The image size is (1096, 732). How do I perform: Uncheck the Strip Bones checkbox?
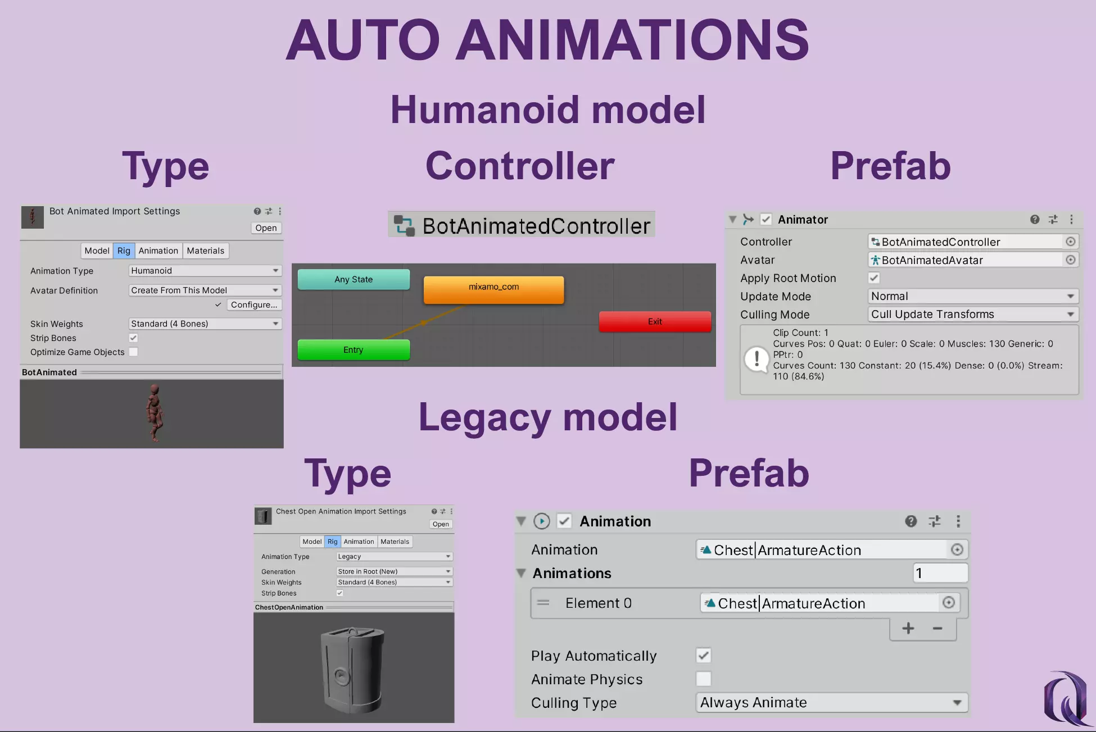click(133, 338)
